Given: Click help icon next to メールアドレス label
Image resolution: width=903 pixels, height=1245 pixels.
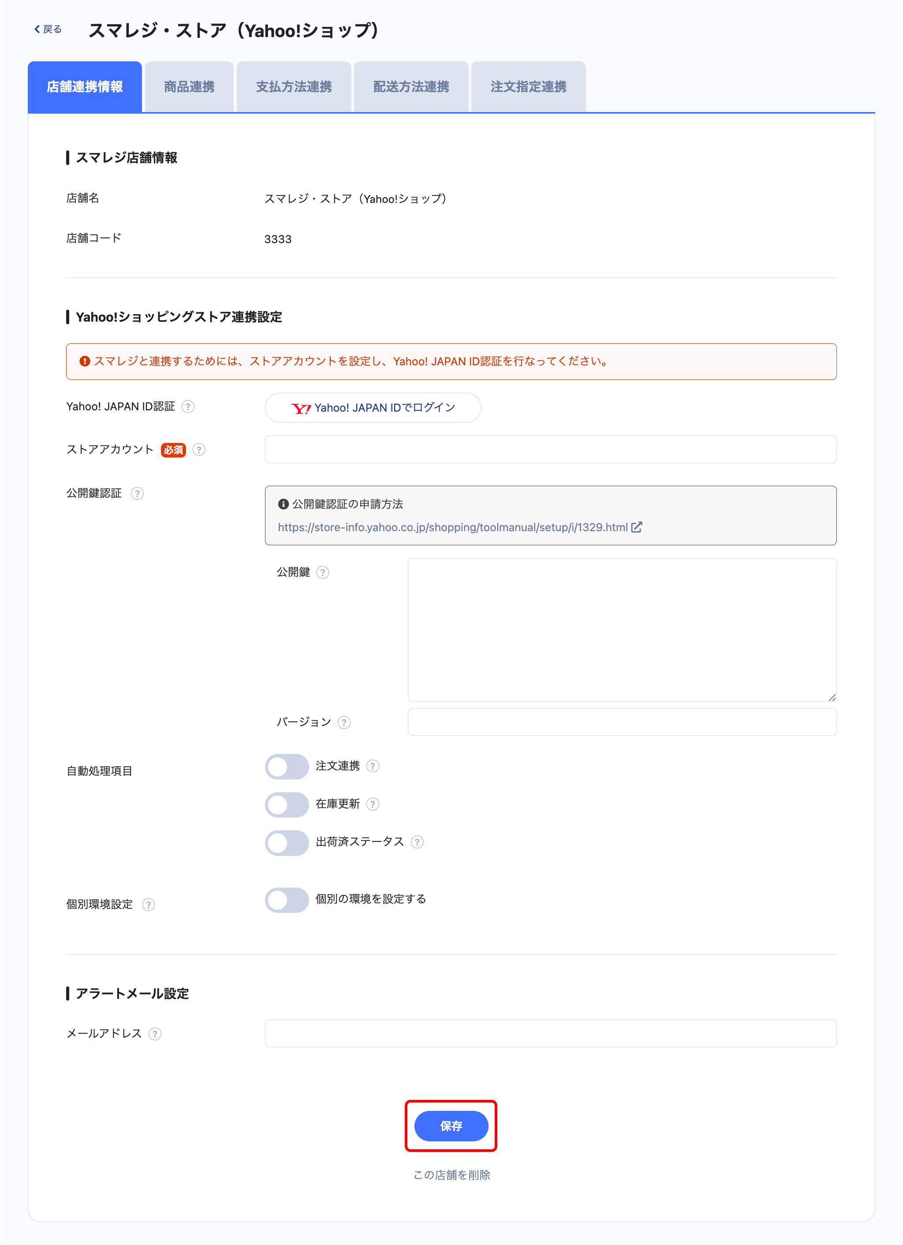Looking at the screenshot, I should 155,1034.
